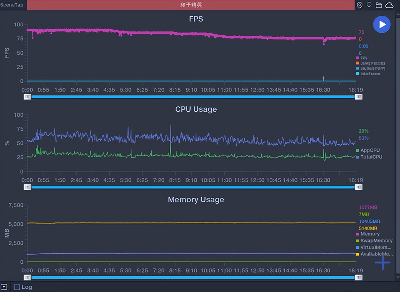The width and height of the screenshot is (400, 292).
Task: Click Memory Usage chart left slider handle
Action: [x=27, y=277]
